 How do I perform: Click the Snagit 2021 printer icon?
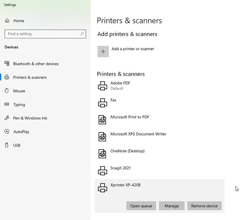(102, 171)
